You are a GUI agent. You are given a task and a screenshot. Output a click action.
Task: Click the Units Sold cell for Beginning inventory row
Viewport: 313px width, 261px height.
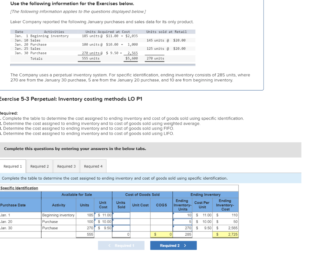[x=121, y=215]
